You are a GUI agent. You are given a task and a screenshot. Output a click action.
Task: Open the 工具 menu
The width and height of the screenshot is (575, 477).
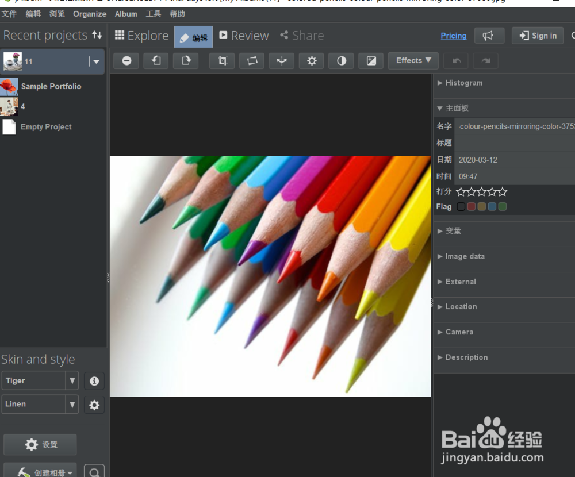point(154,14)
